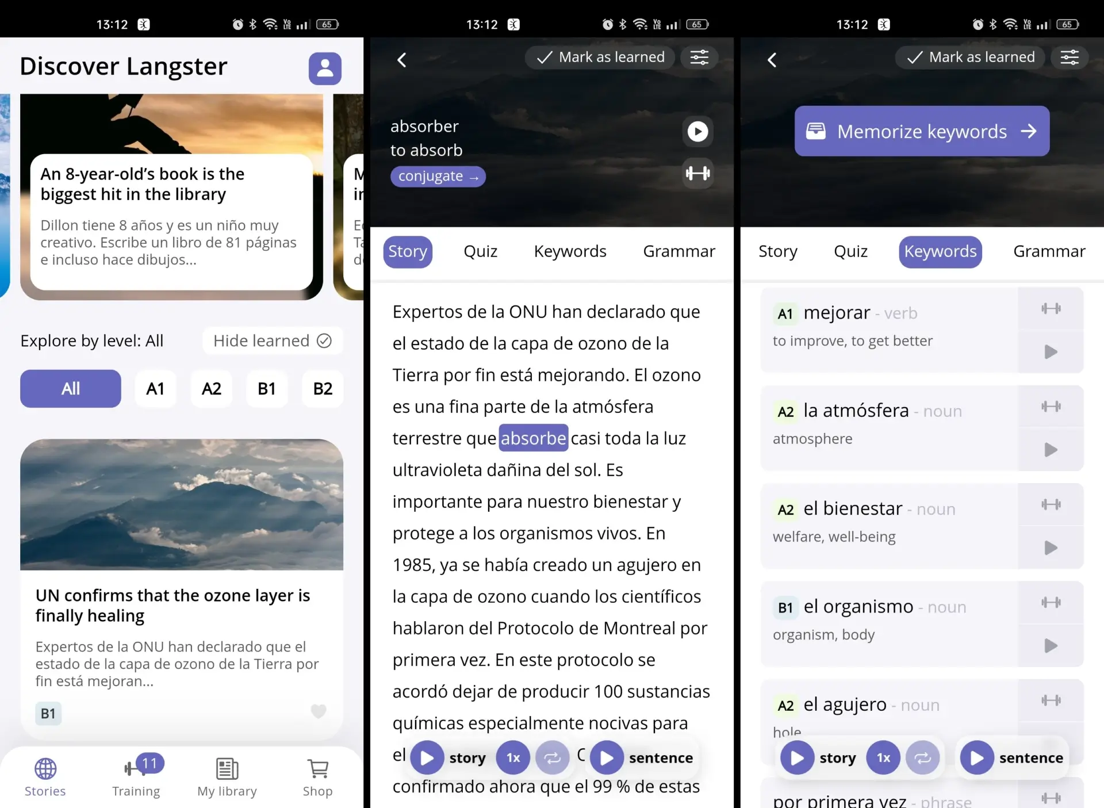Tap 1x playback speed button
This screenshot has width=1104, height=808.
click(512, 757)
